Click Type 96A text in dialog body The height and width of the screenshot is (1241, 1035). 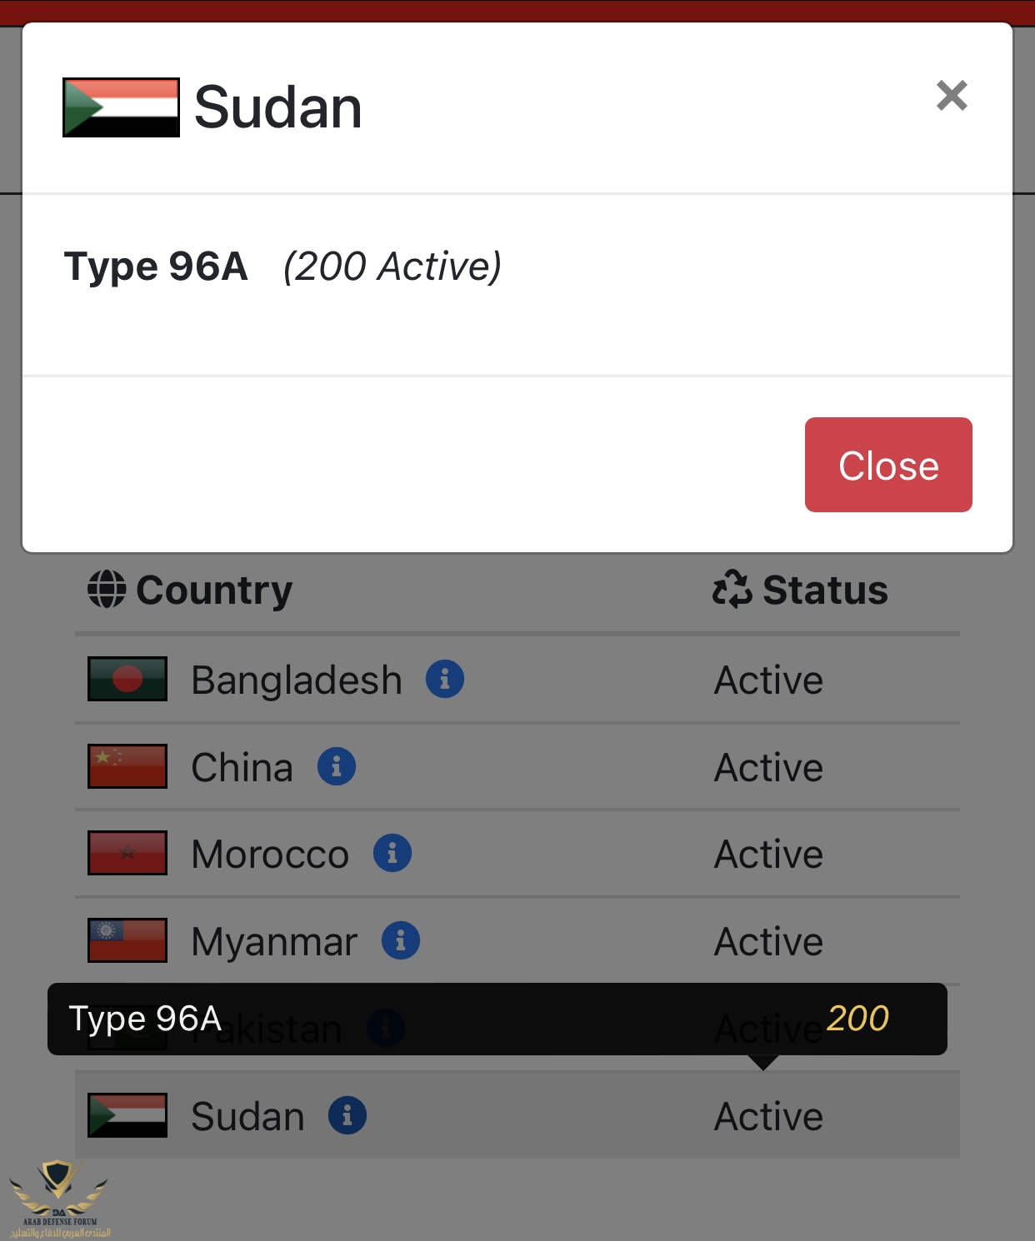coord(156,267)
